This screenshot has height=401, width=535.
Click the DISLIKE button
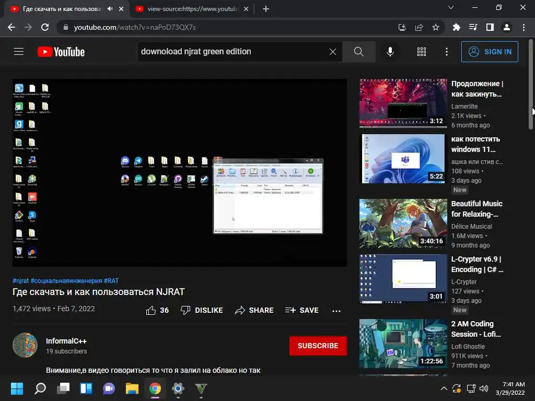coord(202,310)
